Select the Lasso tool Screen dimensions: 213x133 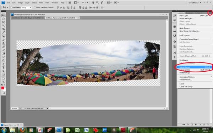point(4,22)
